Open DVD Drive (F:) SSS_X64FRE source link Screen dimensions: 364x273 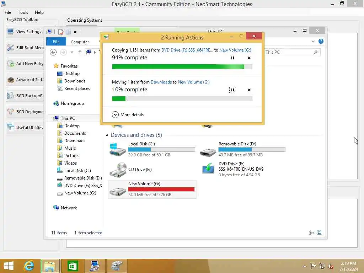tap(187, 50)
